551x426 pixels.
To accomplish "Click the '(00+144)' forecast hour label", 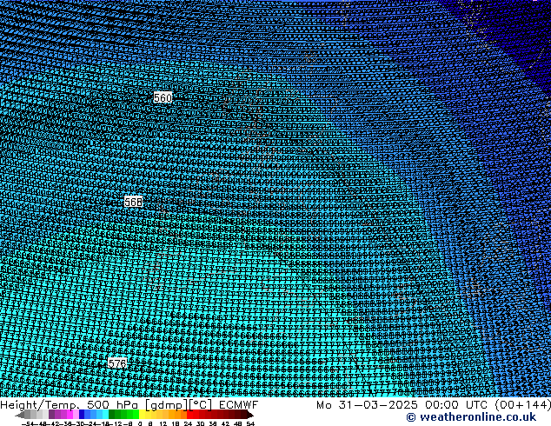I will 523,405.
